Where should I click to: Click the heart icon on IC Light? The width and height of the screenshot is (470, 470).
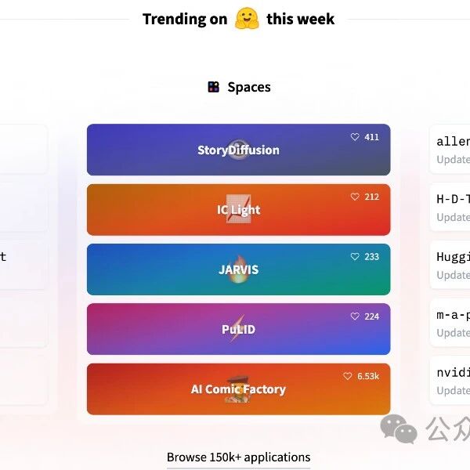355,197
